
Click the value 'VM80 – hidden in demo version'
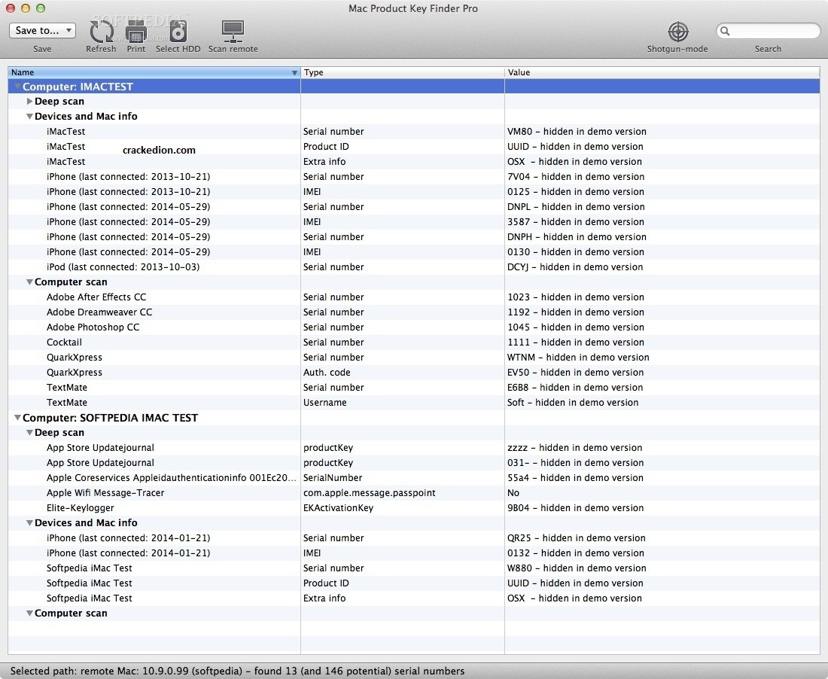click(x=577, y=132)
